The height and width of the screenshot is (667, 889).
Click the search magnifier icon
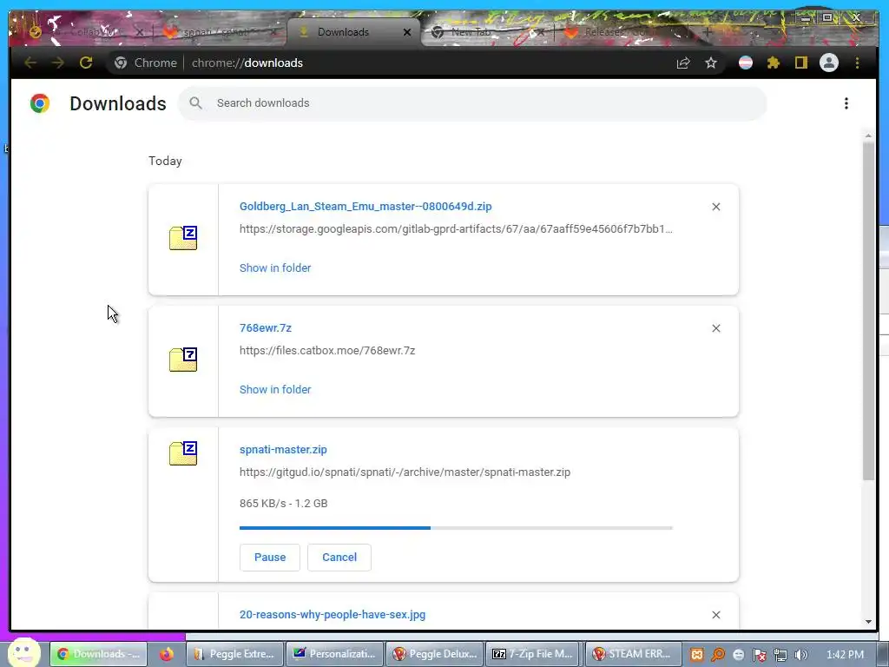195,103
